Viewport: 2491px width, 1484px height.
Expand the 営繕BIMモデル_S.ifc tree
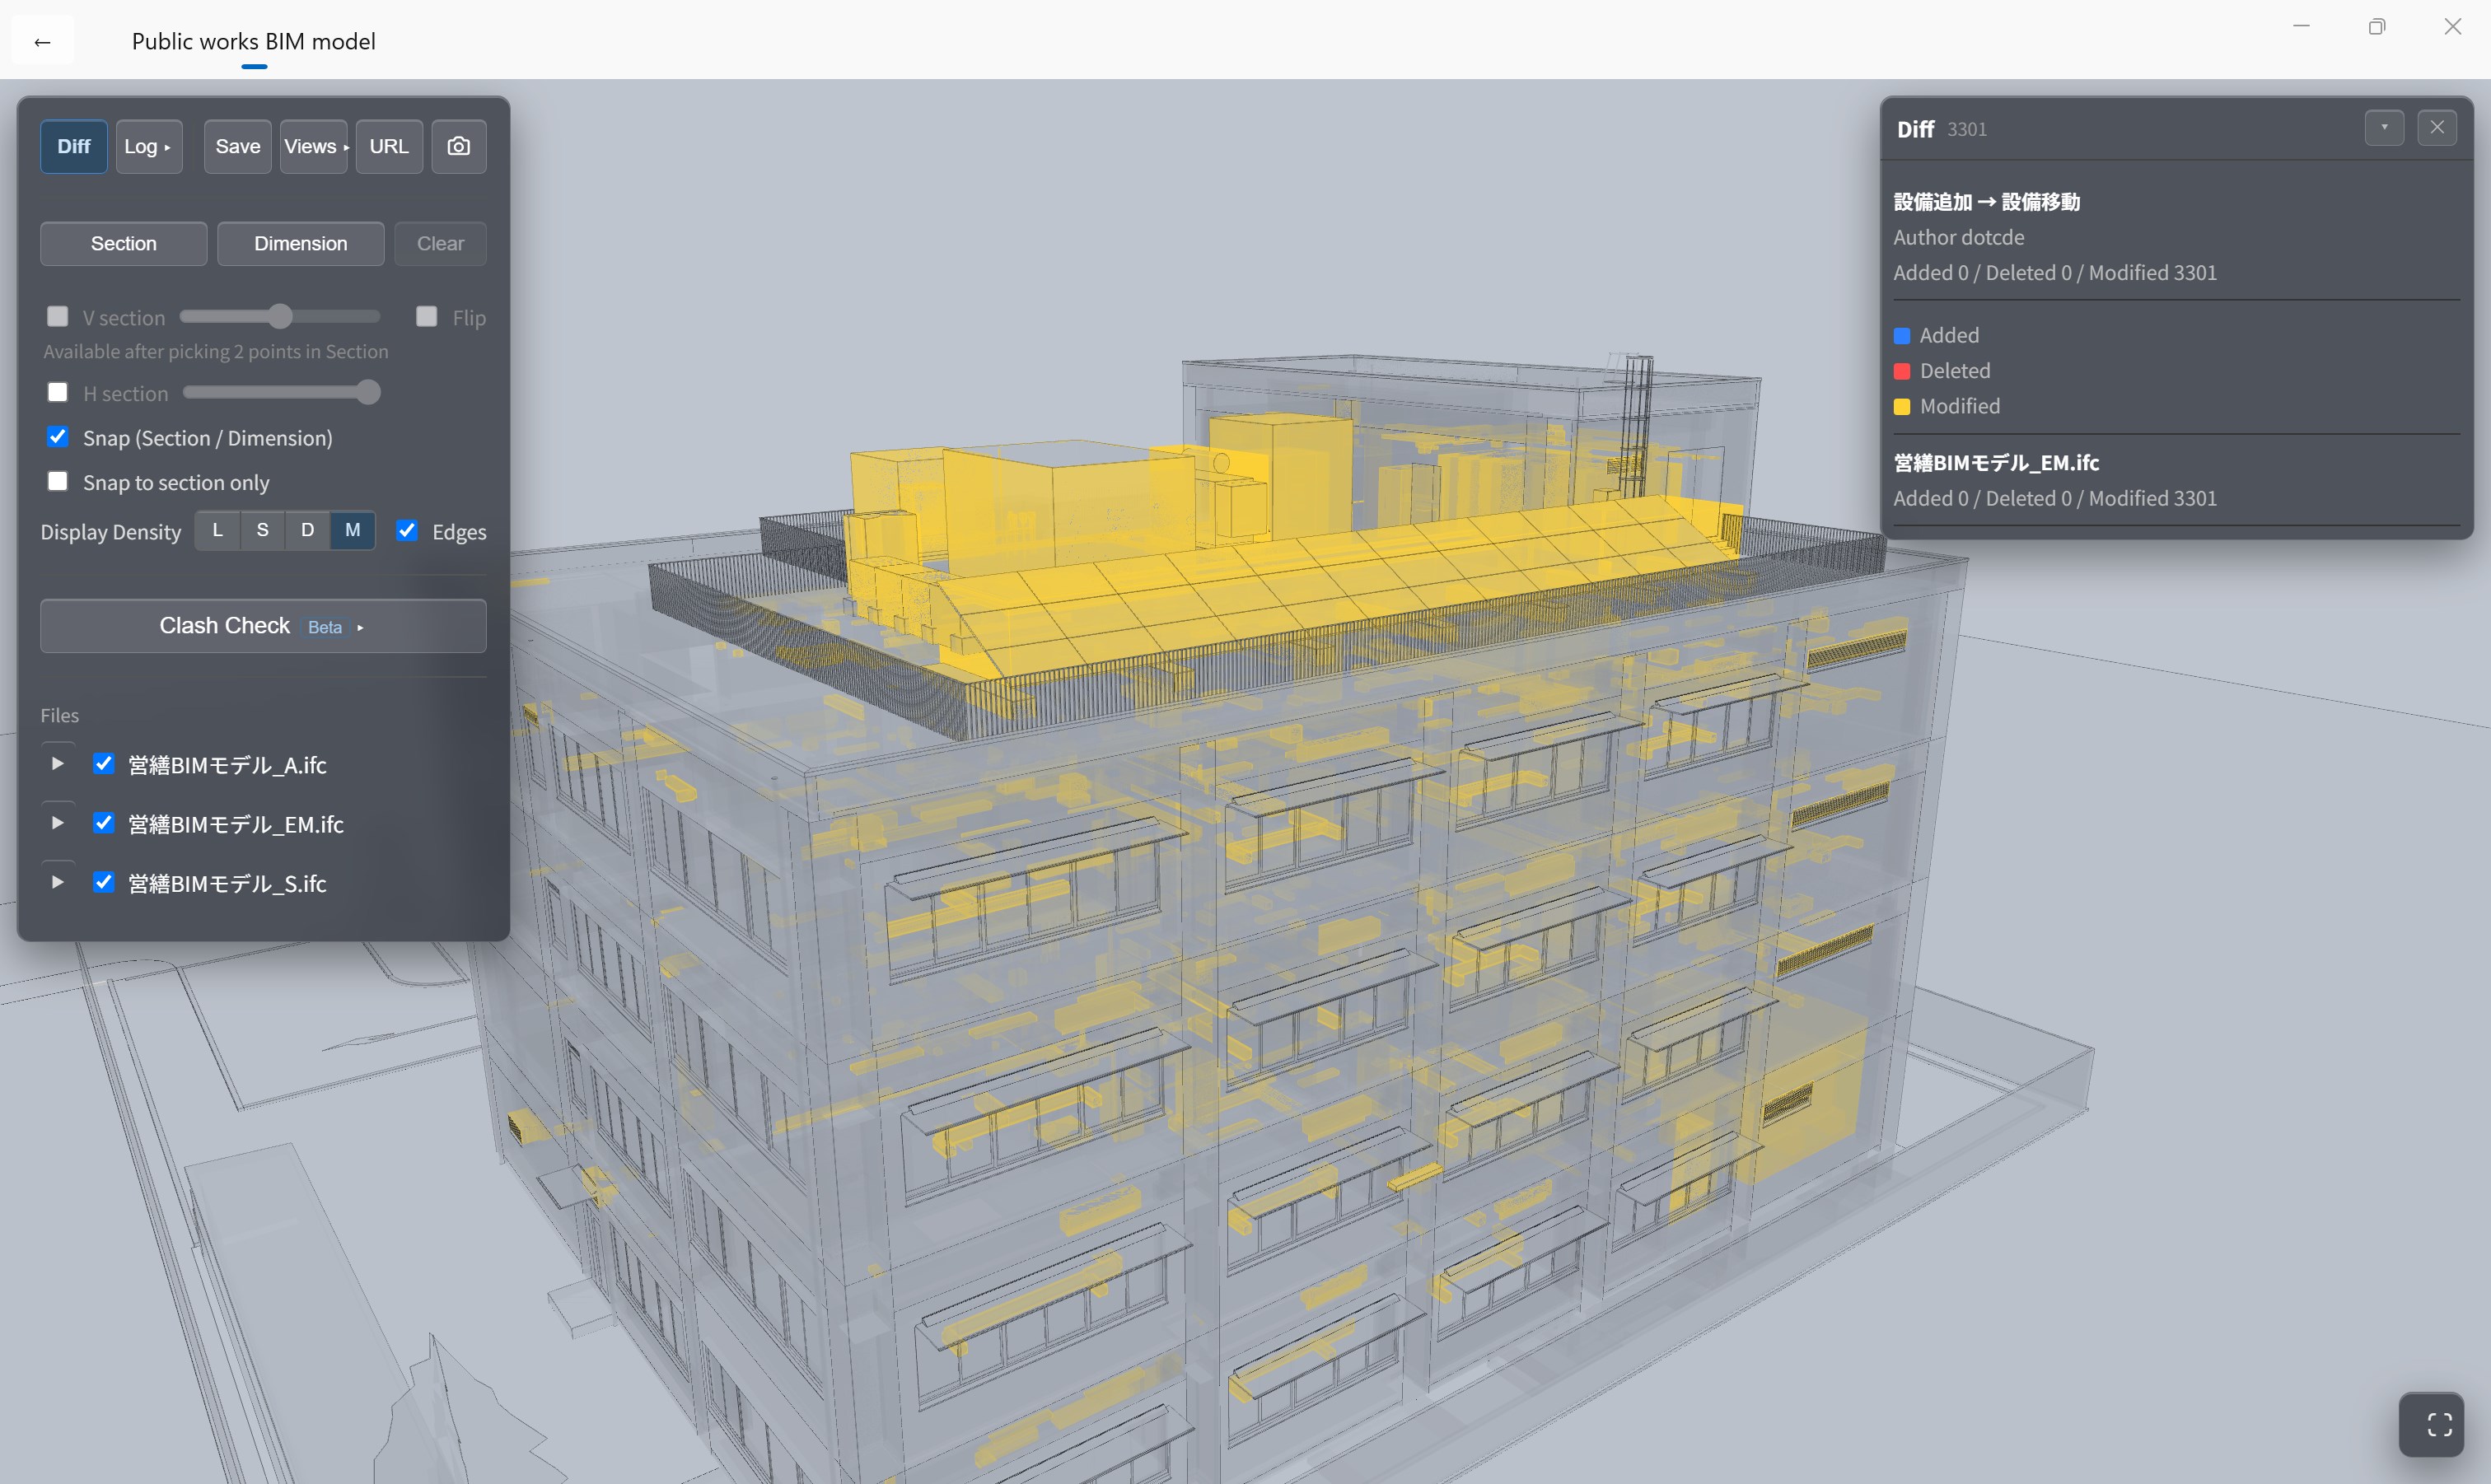click(58, 882)
